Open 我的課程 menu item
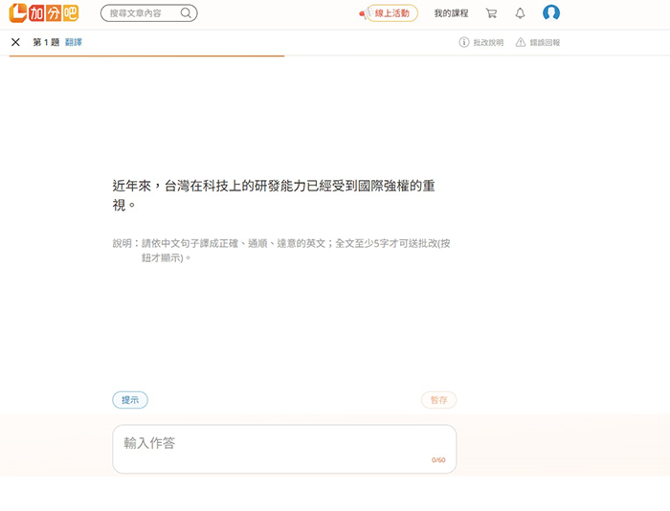 pos(451,13)
